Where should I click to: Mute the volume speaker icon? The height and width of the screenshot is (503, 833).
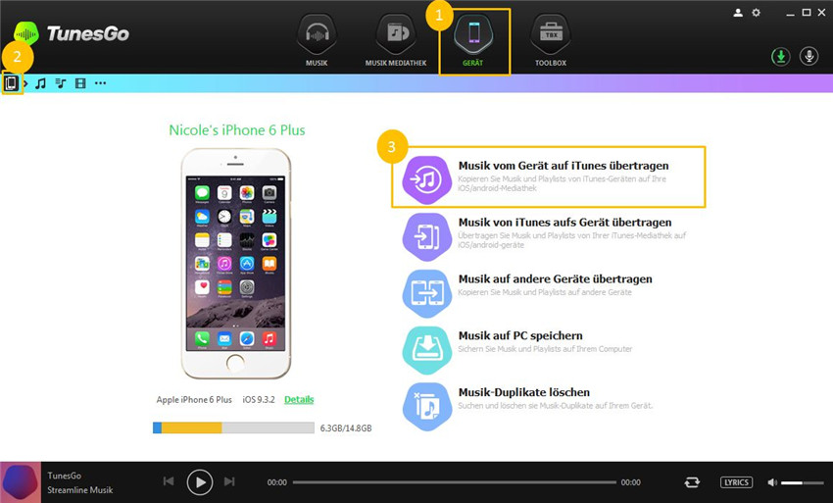772,482
